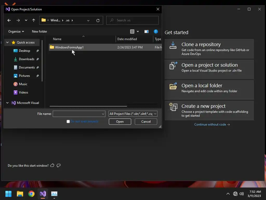This screenshot has width=266, height=200.
Task: Open All Project Files type filter
Action: pos(133,114)
